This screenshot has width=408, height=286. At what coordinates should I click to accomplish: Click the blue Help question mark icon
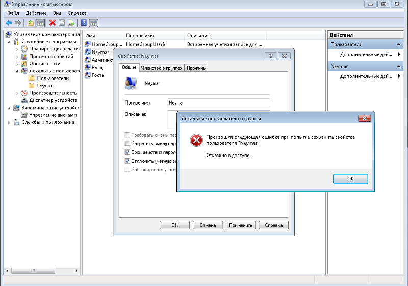84,23
